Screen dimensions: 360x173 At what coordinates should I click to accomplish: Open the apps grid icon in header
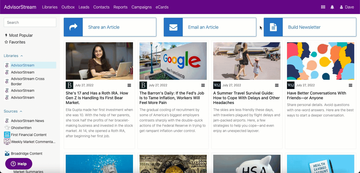click(323, 7)
